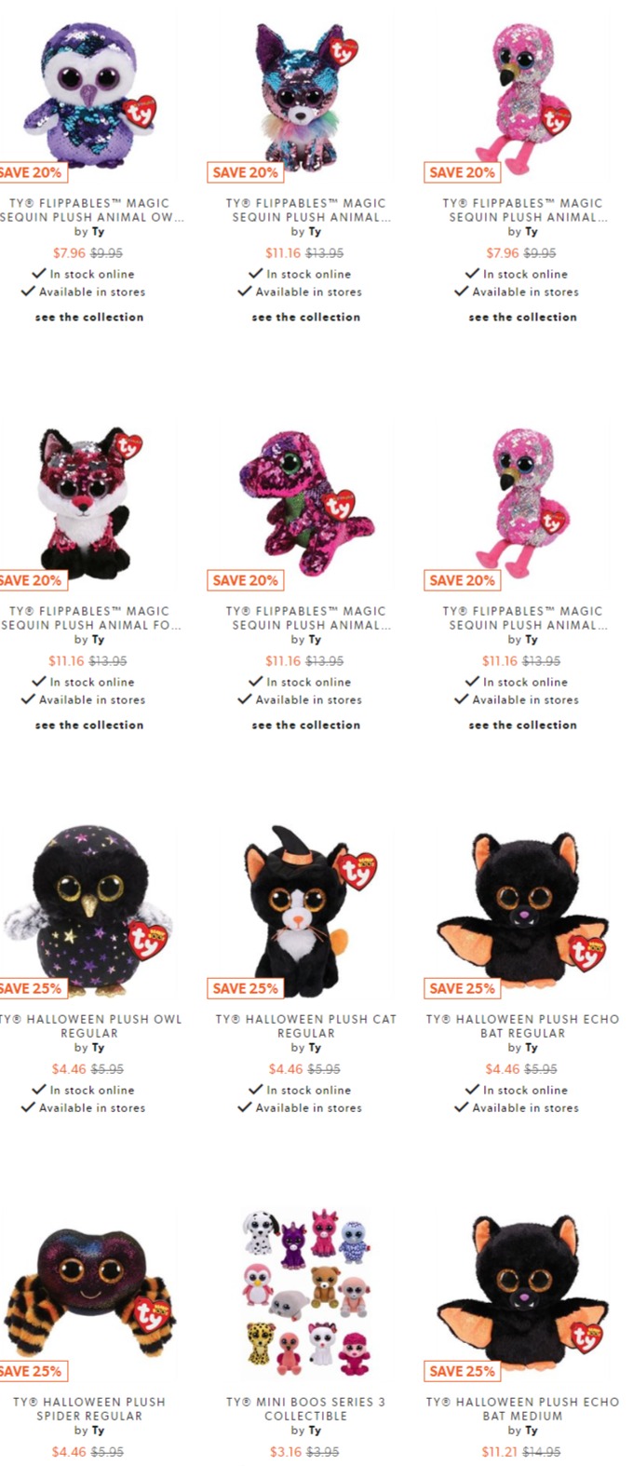Open the Ty Halloween Plush Echo Bat Medium title
This screenshot has width=633, height=1466.
click(x=522, y=1408)
